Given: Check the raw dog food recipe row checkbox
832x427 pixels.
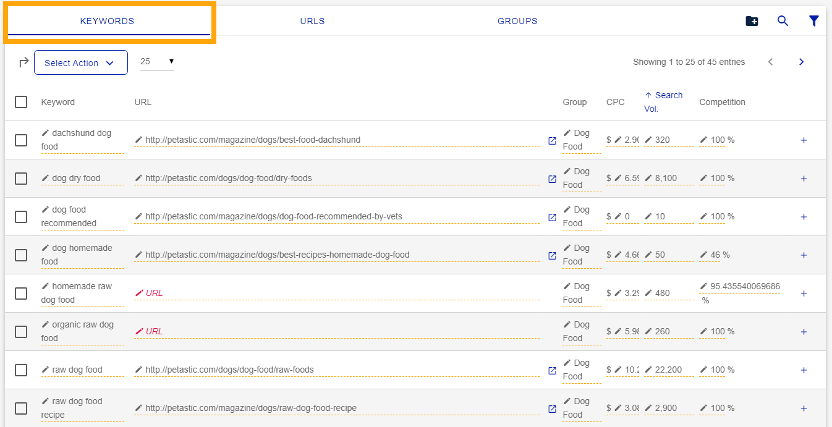Looking at the screenshot, I should coord(21,408).
